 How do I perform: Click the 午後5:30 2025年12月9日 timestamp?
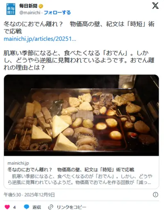[29, 195]
